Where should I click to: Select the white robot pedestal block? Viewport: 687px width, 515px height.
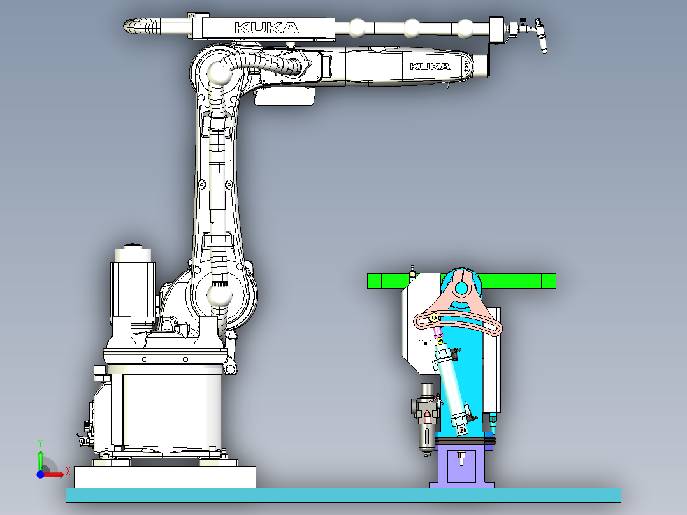click(164, 477)
